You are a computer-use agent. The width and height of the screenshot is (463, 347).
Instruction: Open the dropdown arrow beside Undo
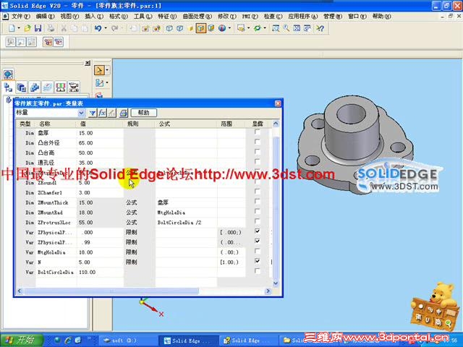coord(106,28)
